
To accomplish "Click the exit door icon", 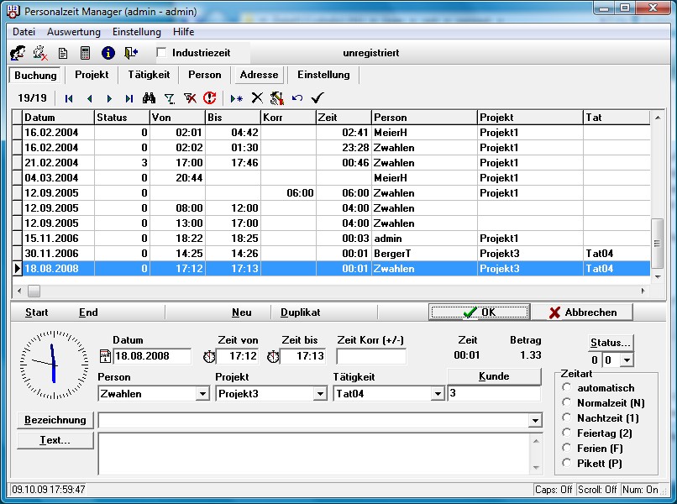I will 131,53.
